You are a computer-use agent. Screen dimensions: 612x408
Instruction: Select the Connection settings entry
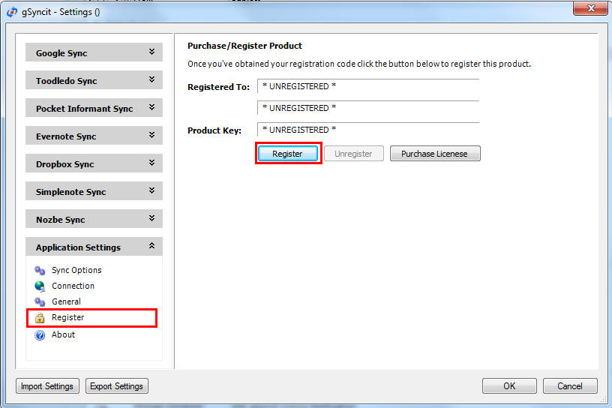pos(73,286)
